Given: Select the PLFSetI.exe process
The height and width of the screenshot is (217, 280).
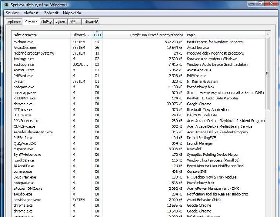Looking at the screenshot, I should tap(139, 138).
